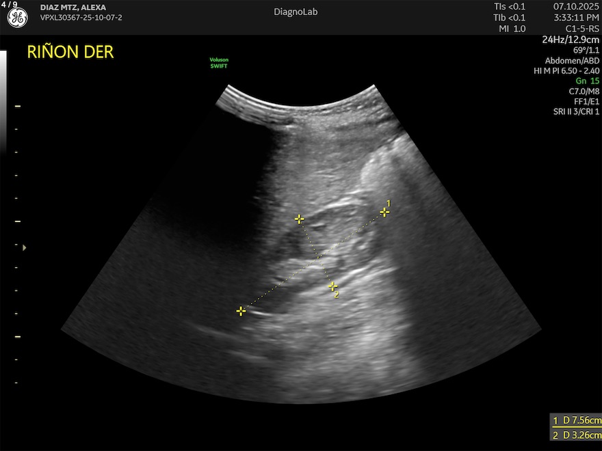
Task: Click the HI M PI 6.50 - 2.40 setting
Action: (x=566, y=70)
